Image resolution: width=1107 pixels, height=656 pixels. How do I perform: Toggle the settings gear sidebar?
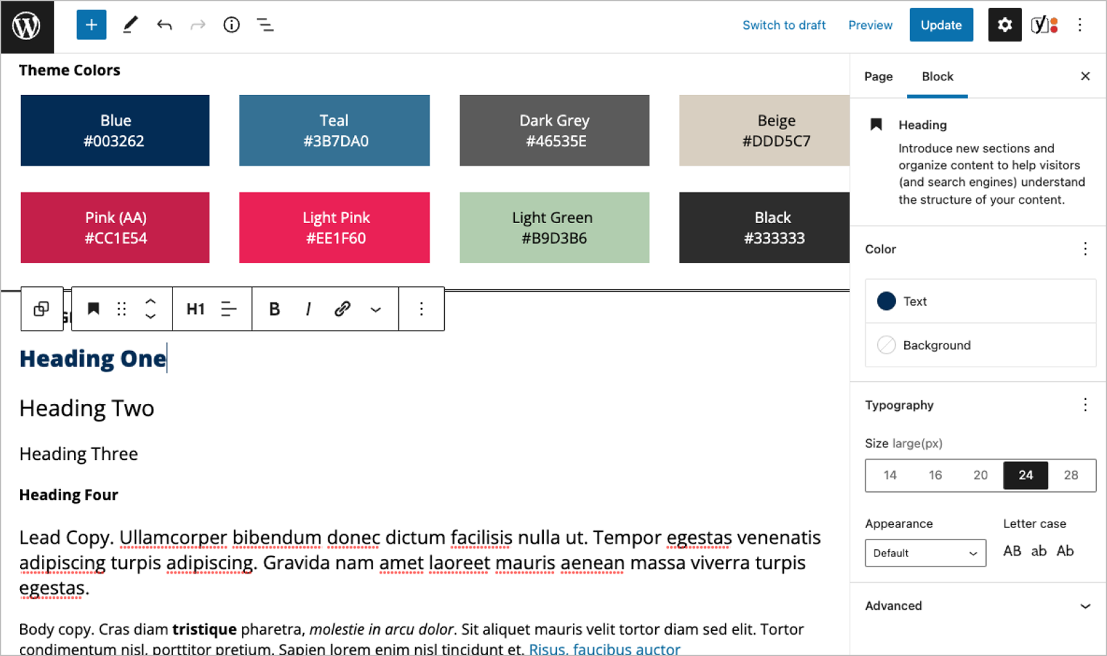[1005, 25]
